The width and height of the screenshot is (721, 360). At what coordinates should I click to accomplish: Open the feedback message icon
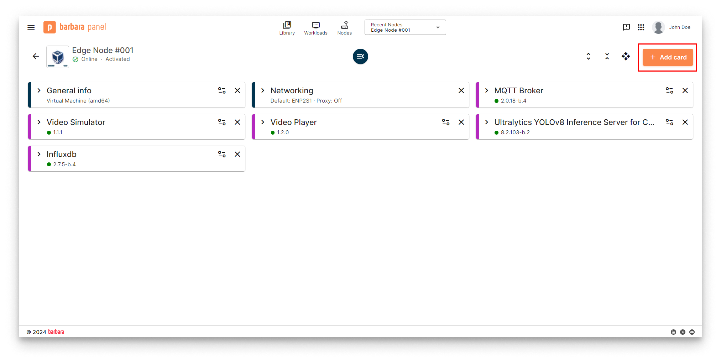click(626, 27)
